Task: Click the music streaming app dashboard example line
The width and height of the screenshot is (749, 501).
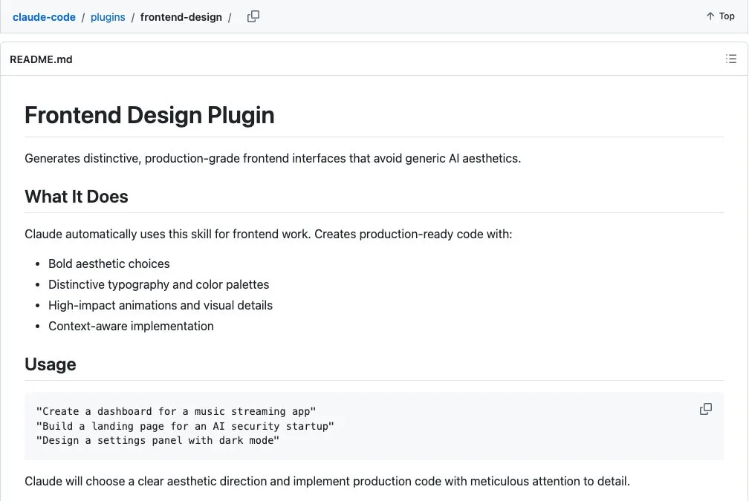Action: tap(176, 411)
